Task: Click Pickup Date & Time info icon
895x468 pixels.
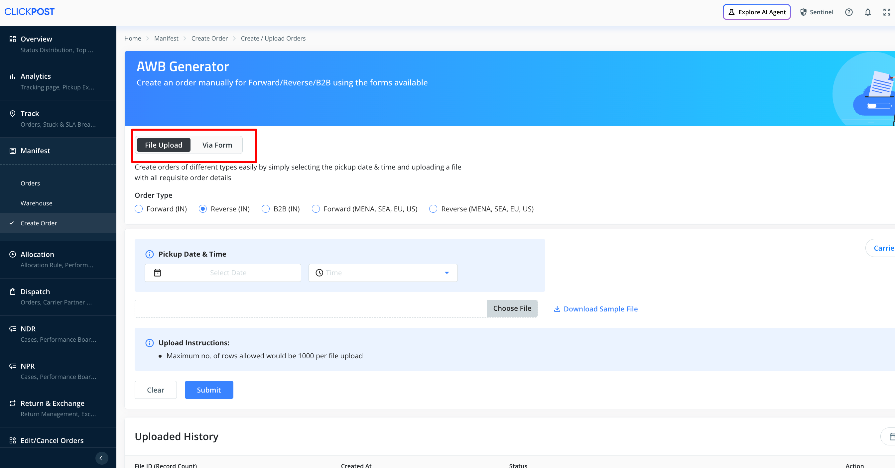Action: (x=149, y=254)
